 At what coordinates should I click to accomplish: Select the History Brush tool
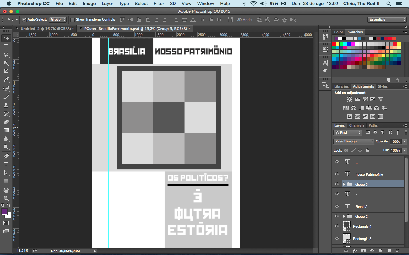tap(6, 114)
